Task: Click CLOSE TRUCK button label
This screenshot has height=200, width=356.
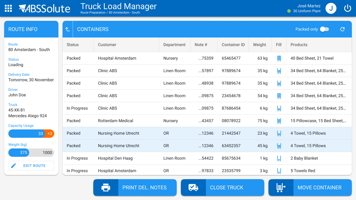Action: (x=227, y=187)
